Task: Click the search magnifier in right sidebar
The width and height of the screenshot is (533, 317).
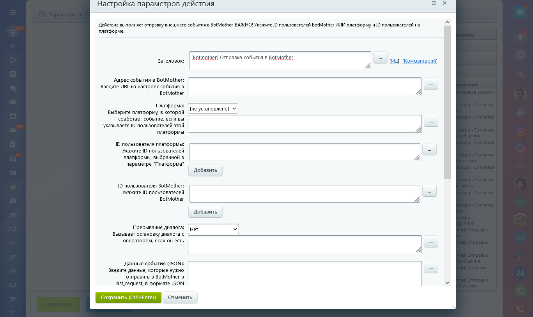Action: click(x=520, y=74)
